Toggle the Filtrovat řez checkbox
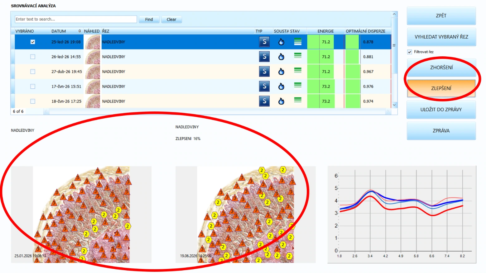486x273 pixels. pos(410,52)
